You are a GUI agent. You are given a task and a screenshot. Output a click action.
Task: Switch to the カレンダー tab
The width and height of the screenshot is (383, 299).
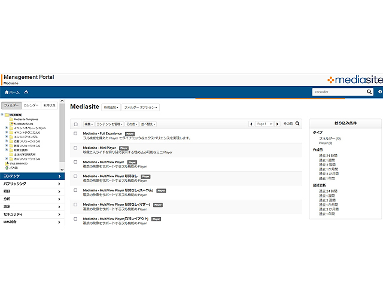pyautogui.click(x=31, y=105)
